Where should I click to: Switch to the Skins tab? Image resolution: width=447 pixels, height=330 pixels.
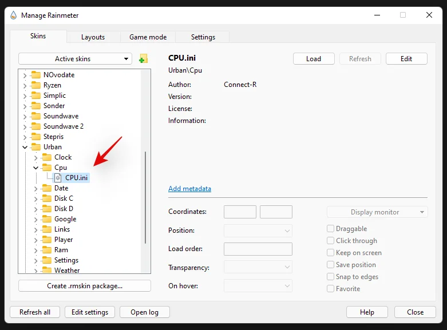click(x=38, y=36)
